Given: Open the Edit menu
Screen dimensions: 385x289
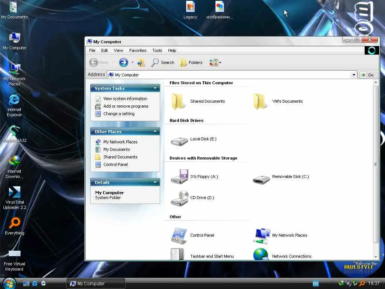Looking at the screenshot, I should point(105,50).
